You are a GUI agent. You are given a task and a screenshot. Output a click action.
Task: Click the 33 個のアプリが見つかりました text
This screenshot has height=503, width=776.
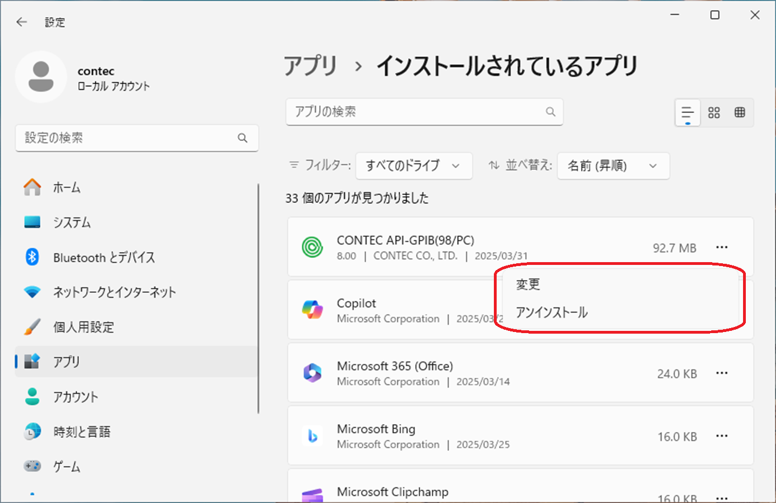click(x=357, y=198)
